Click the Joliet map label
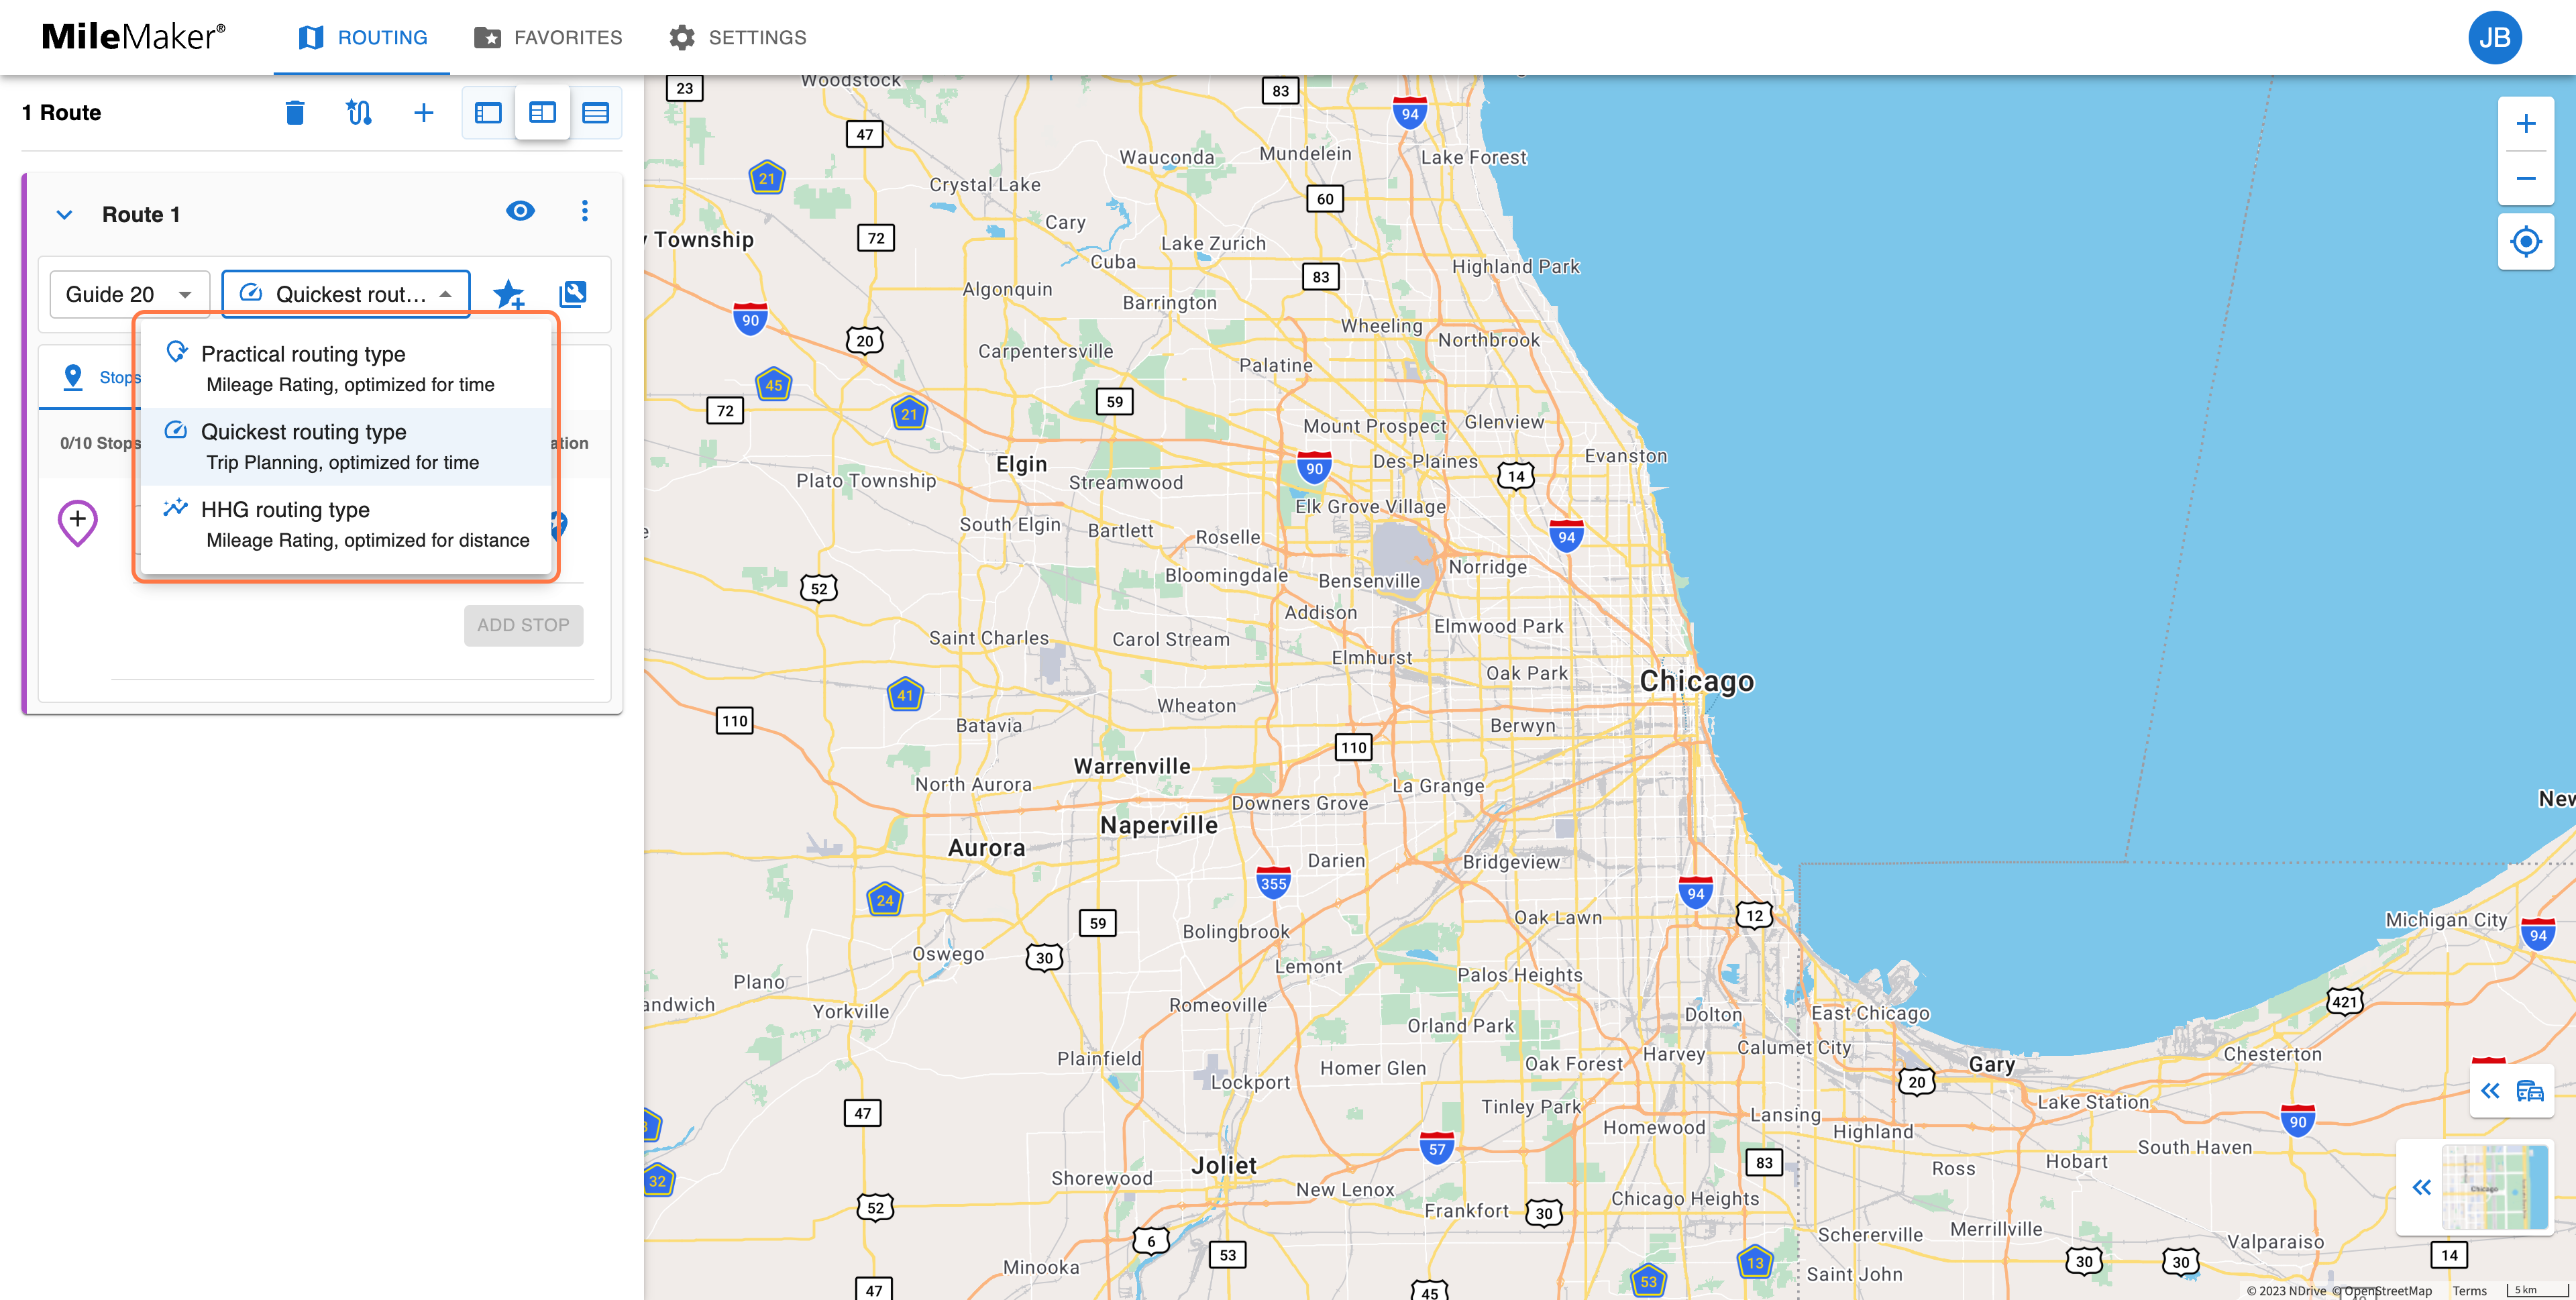 pyautogui.click(x=1224, y=1165)
